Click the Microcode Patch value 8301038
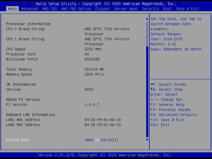The image size is (212, 159). pyautogui.click(x=92, y=59)
